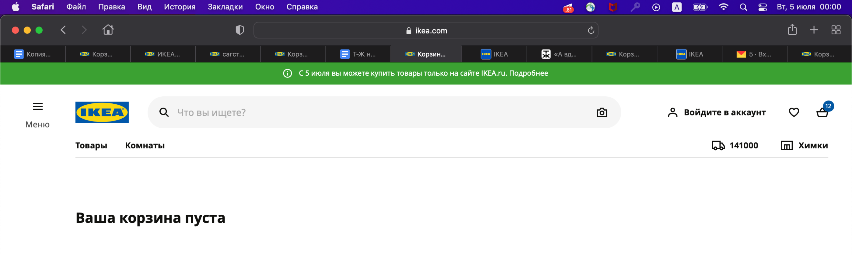Viewport: 852px width, 256px height.
Task: Open Control Center icon
Action: click(763, 7)
